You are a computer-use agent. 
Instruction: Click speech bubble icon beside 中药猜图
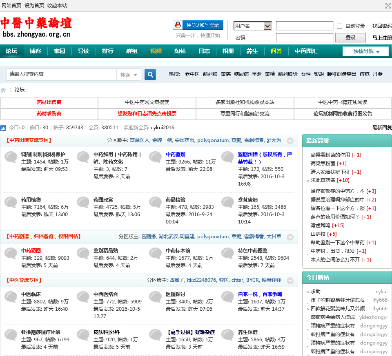click(x=11, y=253)
